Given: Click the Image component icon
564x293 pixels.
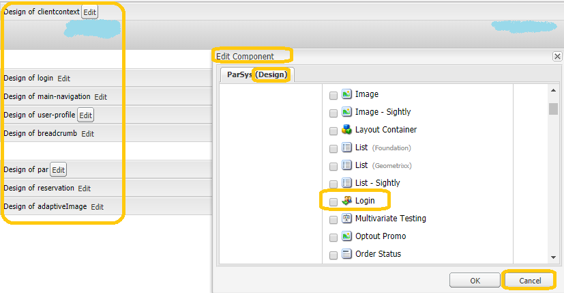Looking at the screenshot, I should point(346,94).
